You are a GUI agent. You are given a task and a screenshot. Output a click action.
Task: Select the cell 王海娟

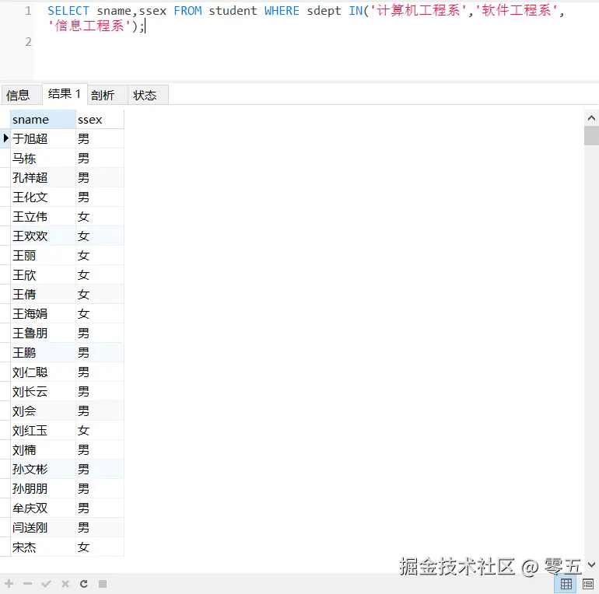(43, 314)
